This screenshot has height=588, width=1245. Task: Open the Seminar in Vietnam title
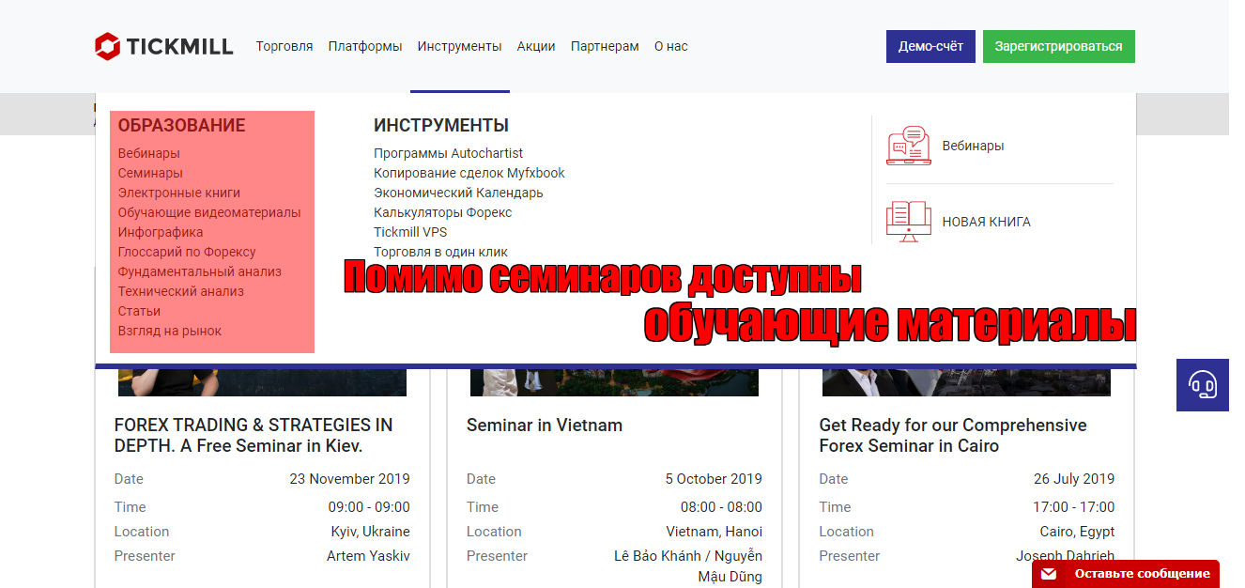tap(545, 425)
